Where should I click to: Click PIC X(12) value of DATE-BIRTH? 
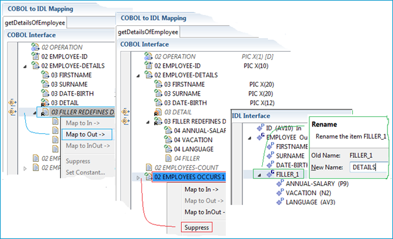(x=262, y=103)
